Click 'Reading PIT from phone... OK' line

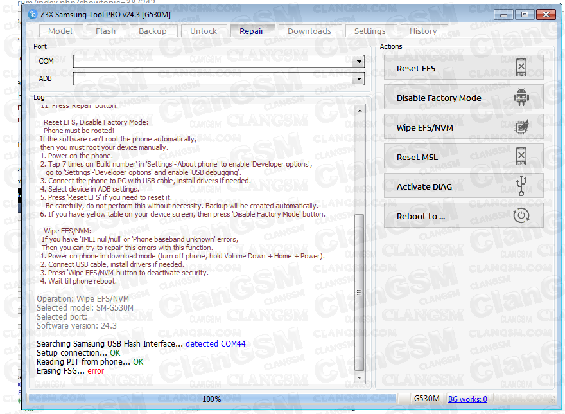click(90, 362)
